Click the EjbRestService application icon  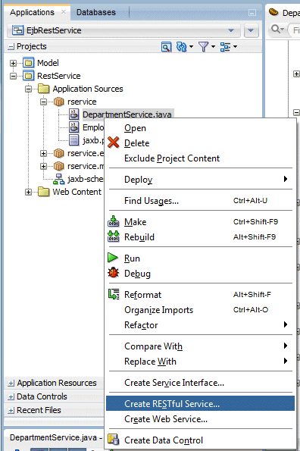click(18, 30)
